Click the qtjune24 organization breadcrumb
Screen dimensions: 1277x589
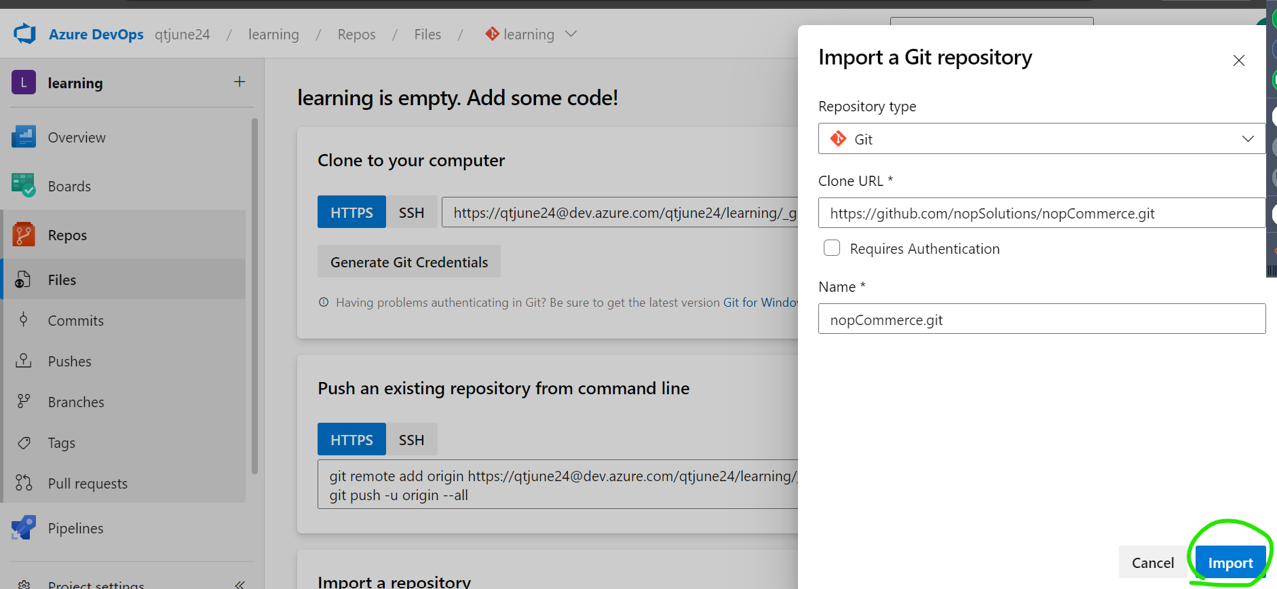[182, 34]
